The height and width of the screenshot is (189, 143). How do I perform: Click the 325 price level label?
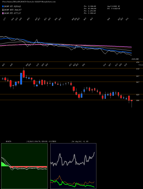click(138, 94)
